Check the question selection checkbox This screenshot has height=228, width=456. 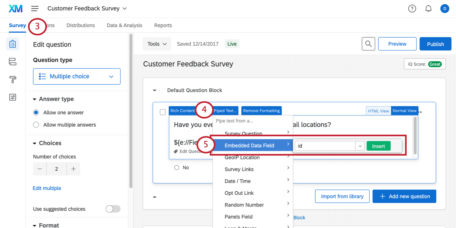pyautogui.click(x=163, y=112)
